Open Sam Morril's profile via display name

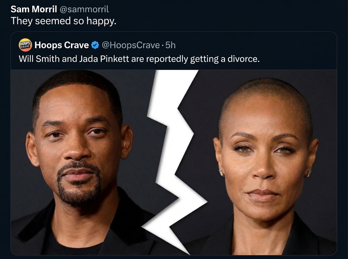coord(34,9)
